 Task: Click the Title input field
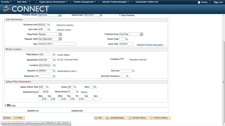[x=57, y=44]
